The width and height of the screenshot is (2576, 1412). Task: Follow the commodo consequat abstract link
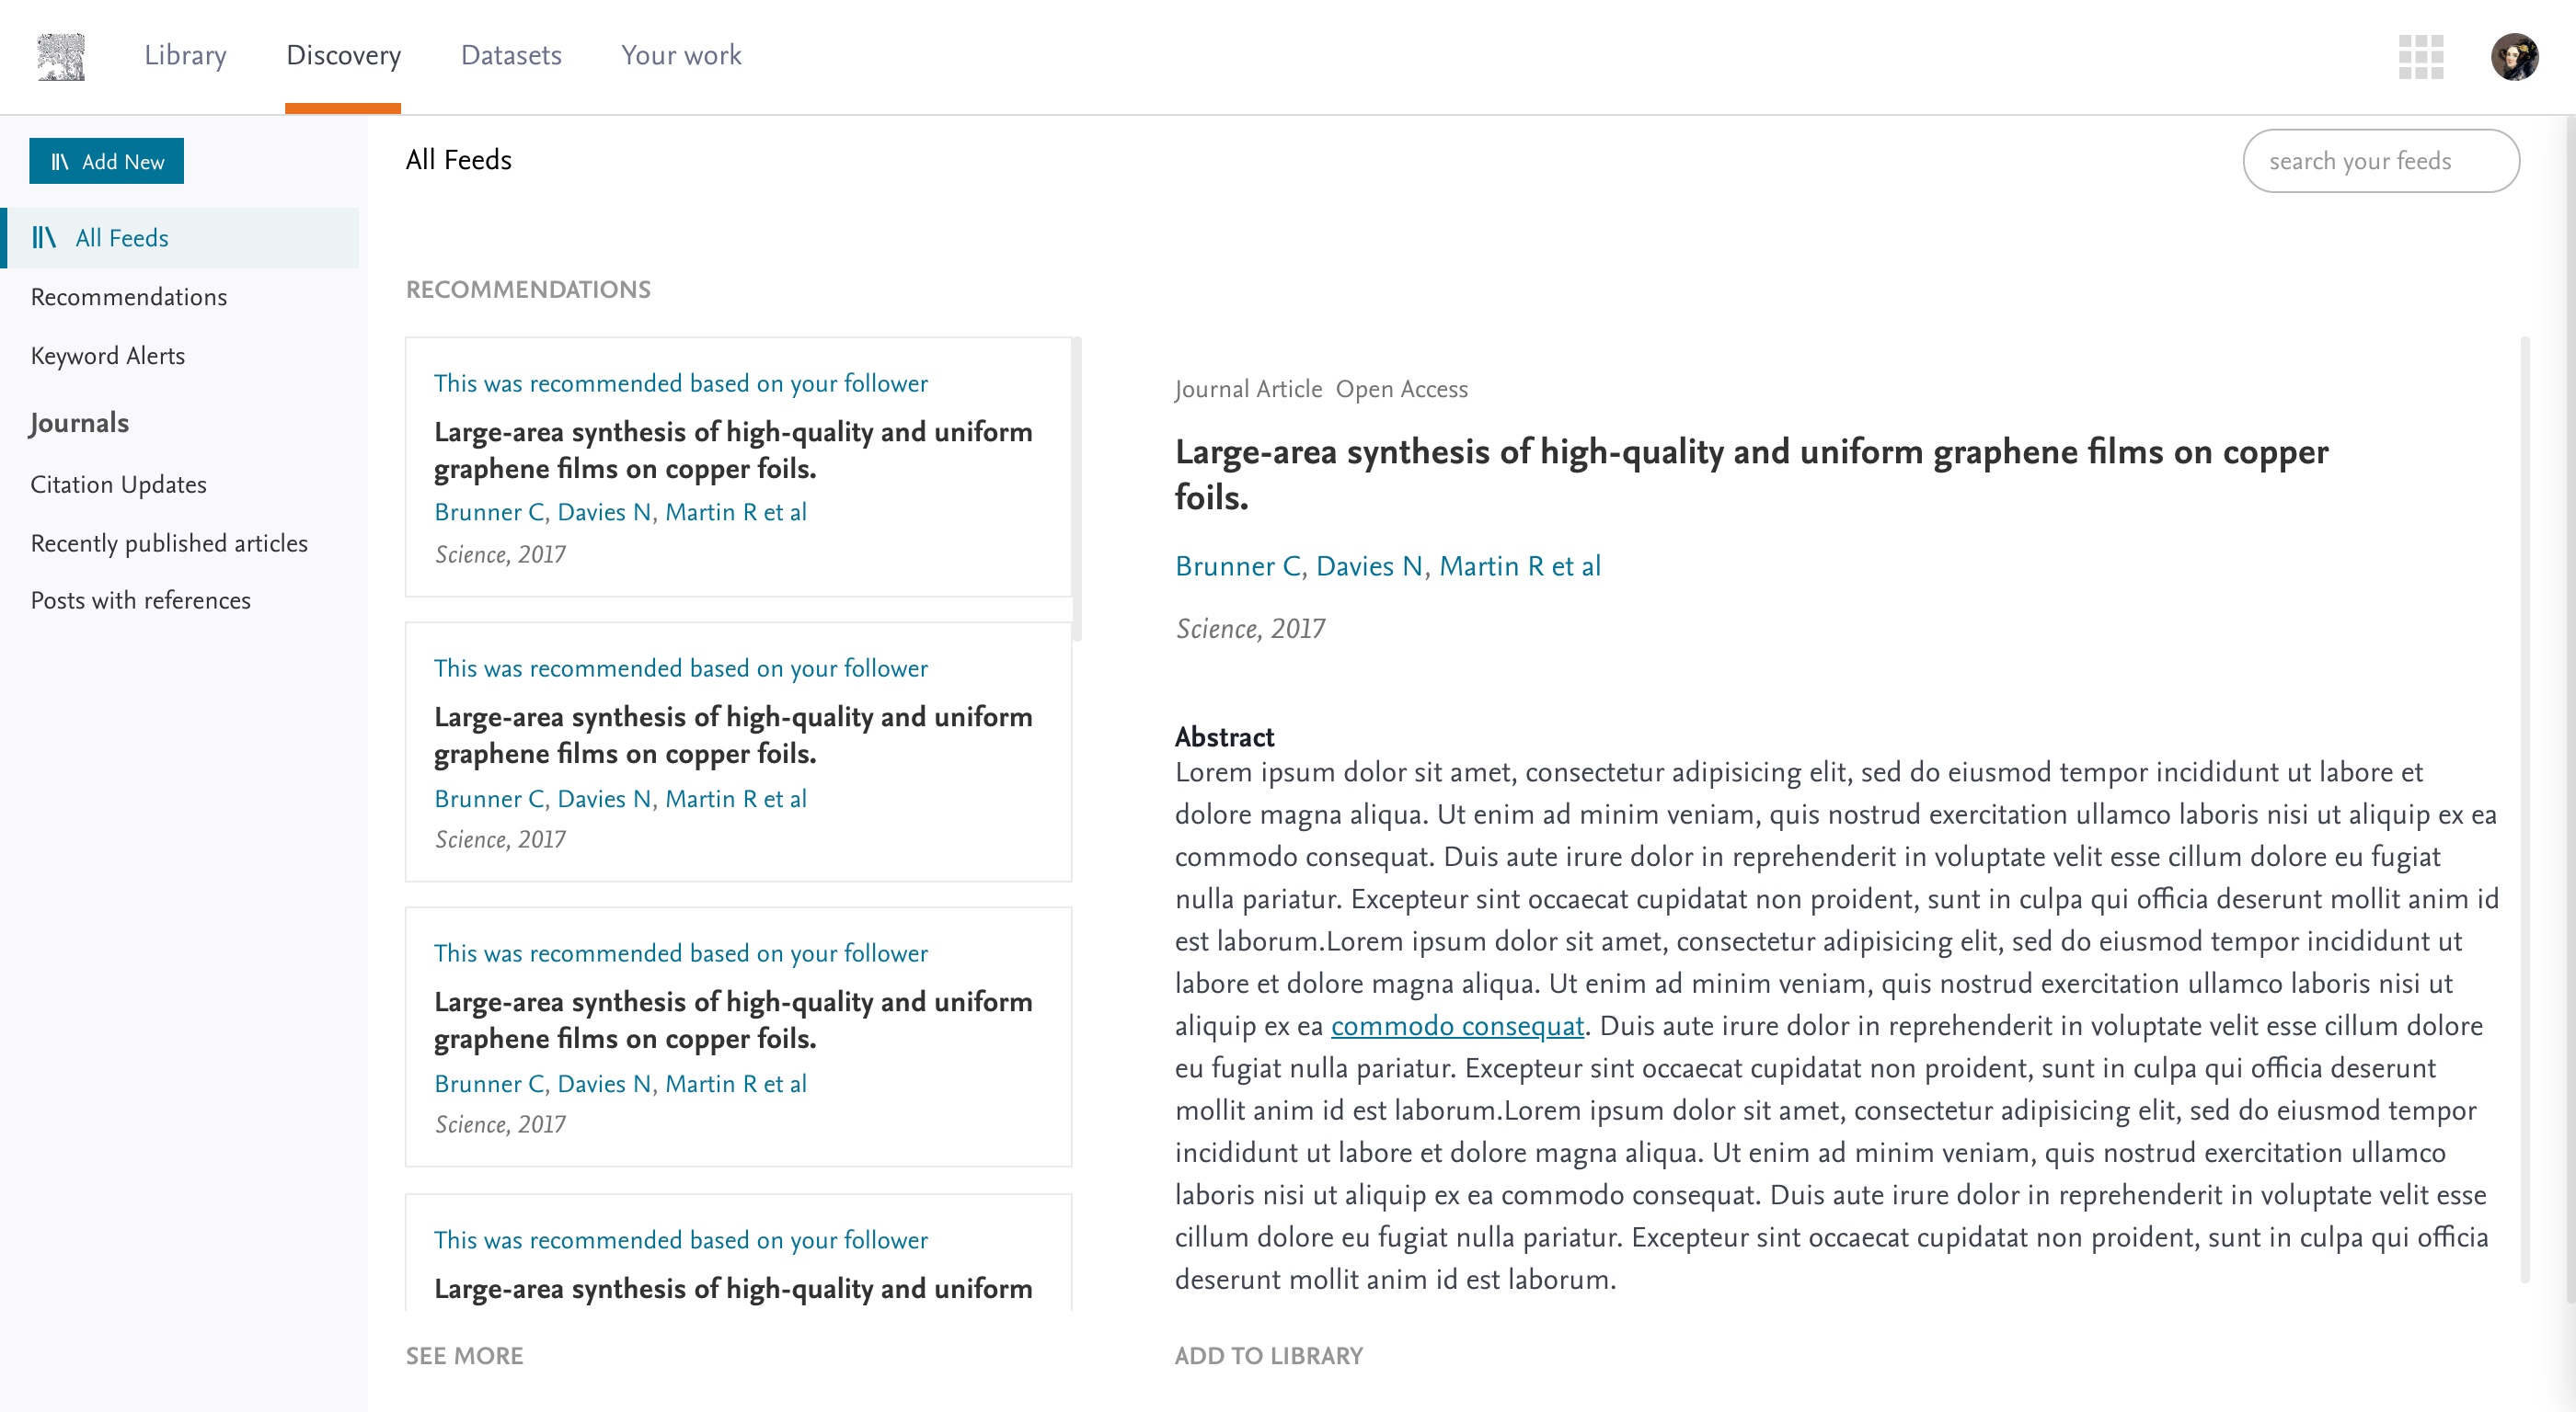[1457, 1026]
